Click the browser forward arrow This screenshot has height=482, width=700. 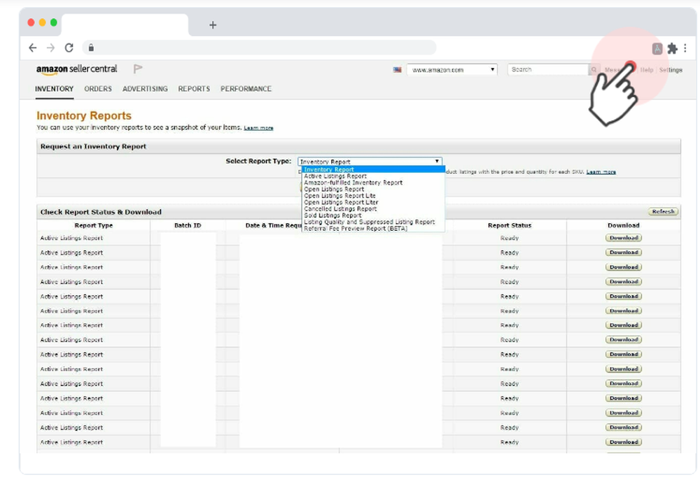pyautogui.click(x=50, y=48)
